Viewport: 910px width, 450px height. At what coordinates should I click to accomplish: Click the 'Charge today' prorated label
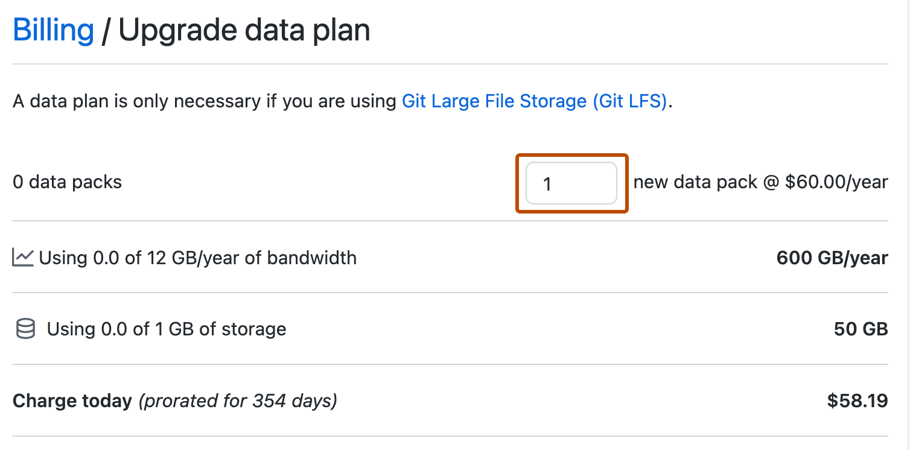click(175, 400)
